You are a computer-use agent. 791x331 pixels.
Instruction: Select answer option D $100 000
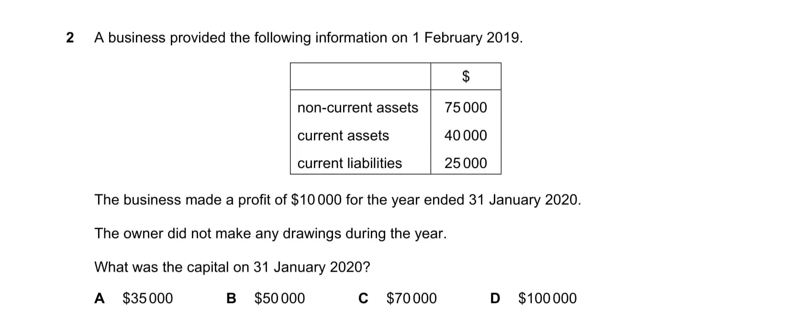pos(534,299)
